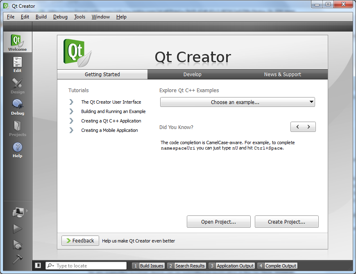Toggle the Build Issues output pane
Viewport: 356px width, 274px height.
click(148, 265)
